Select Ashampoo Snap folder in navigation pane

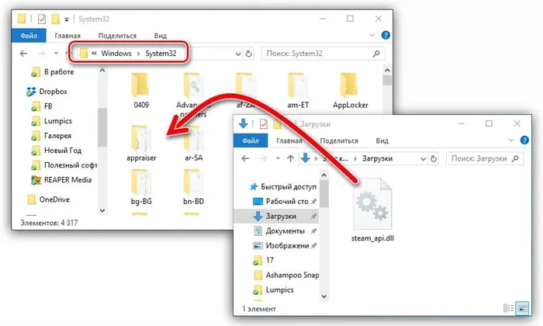click(286, 275)
